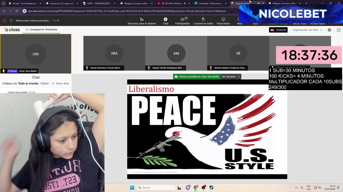
Task: Select Nicole Berenice Falcon video tile
Action: point(114,53)
